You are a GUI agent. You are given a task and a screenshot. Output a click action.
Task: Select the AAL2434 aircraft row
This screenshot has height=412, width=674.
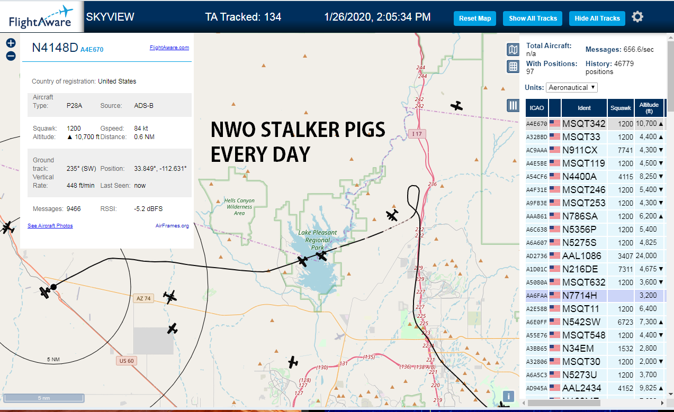click(x=596, y=388)
